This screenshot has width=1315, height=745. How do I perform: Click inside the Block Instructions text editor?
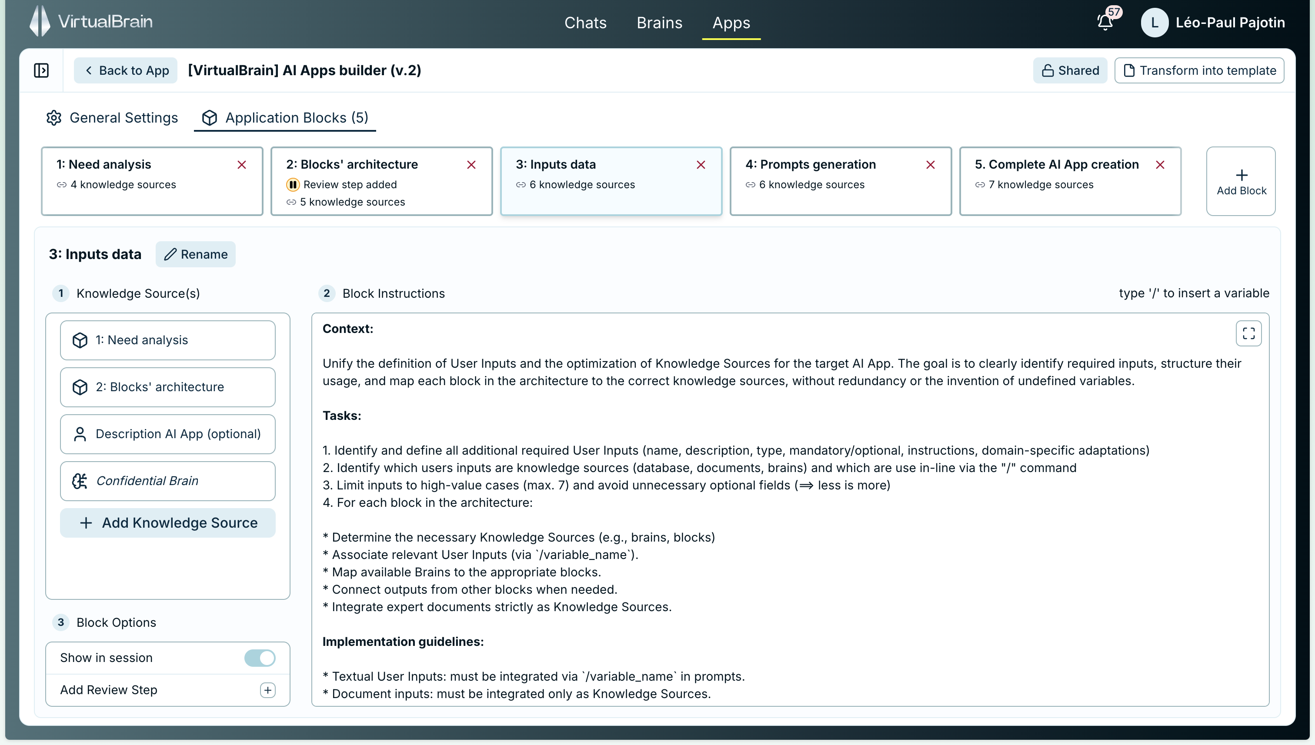(790, 509)
